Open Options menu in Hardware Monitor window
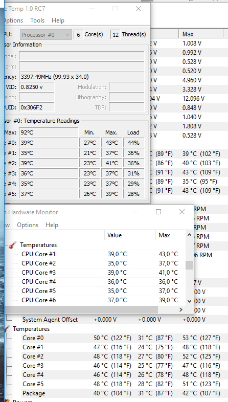This screenshot has width=228, height=402. point(28,225)
